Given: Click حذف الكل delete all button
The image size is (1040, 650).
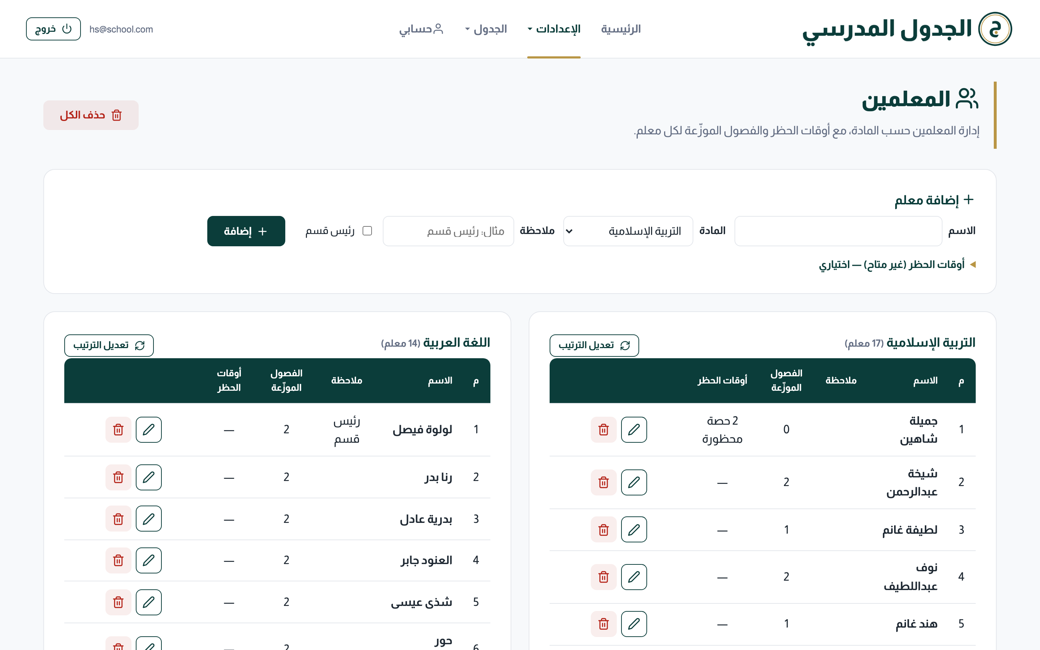Looking at the screenshot, I should tap(91, 115).
